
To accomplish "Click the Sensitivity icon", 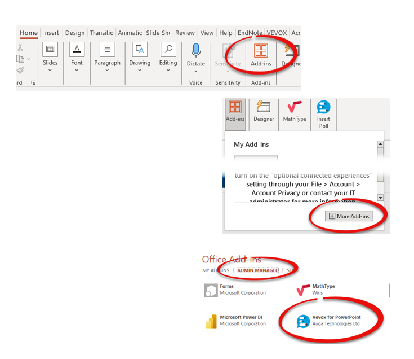I will pos(228,50).
